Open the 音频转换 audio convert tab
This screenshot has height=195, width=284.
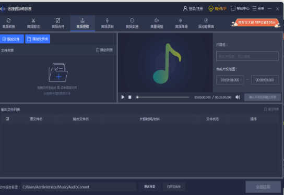point(8,23)
